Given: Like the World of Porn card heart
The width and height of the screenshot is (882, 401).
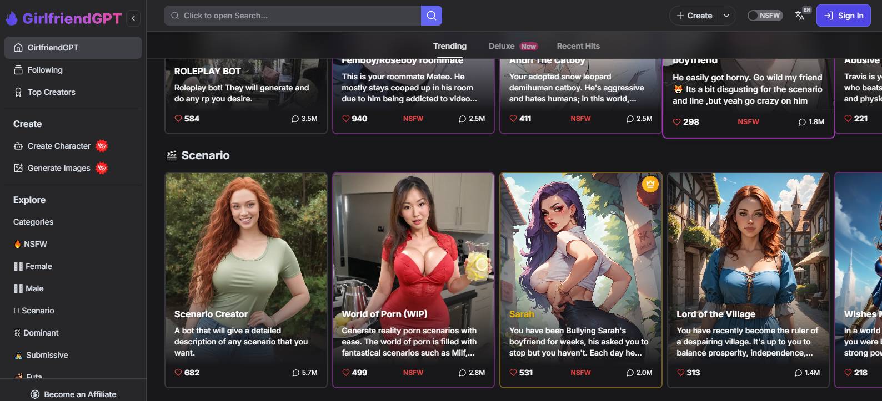Looking at the screenshot, I should (x=346, y=373).
